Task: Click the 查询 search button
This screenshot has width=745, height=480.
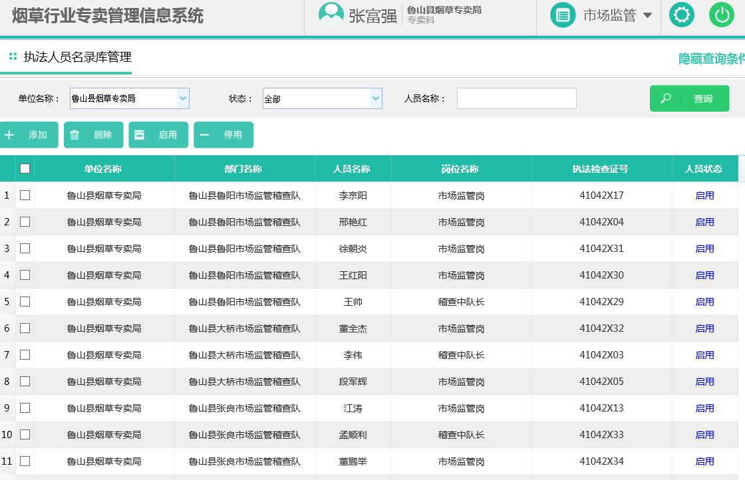Action: pos(689,98)
